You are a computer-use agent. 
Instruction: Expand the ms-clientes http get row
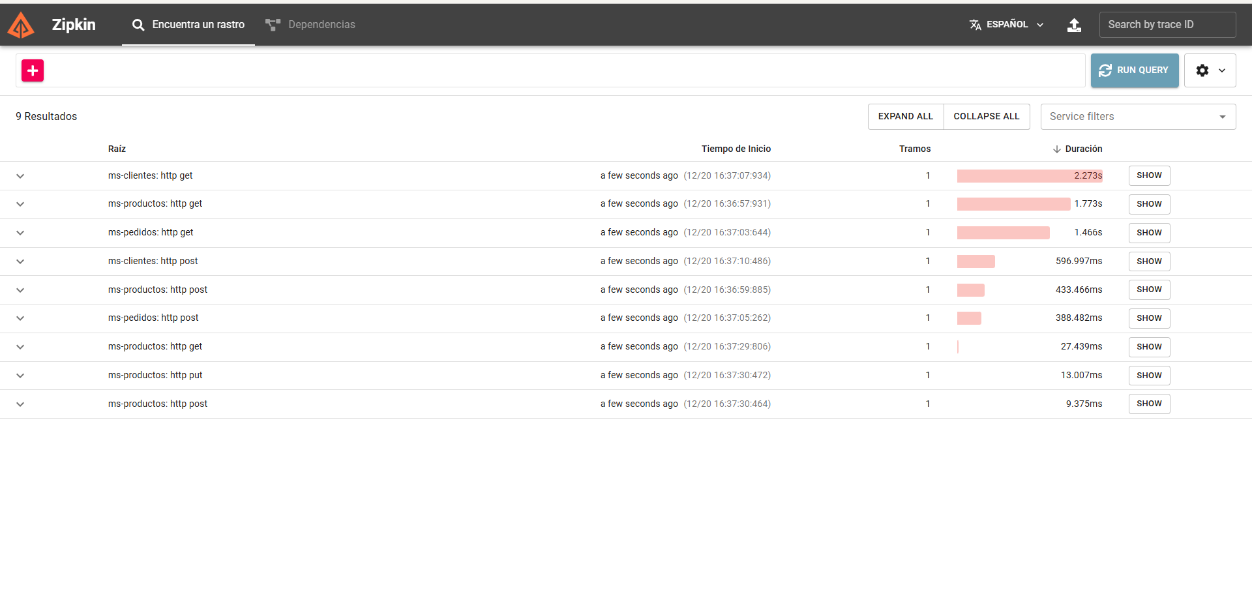[x=20, y=176]
